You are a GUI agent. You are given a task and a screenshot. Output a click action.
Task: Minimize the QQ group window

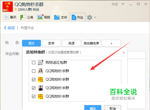click(130, 5)
